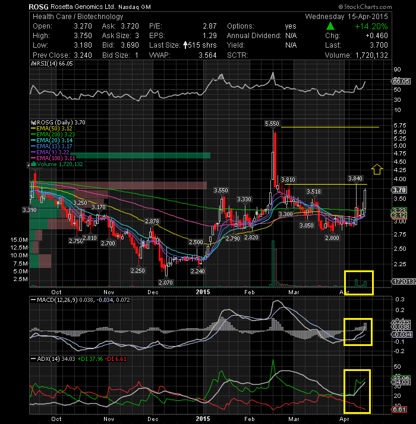Click the 2.800 low price label
This screenshot has width=416, height=424.
(332, 238)
